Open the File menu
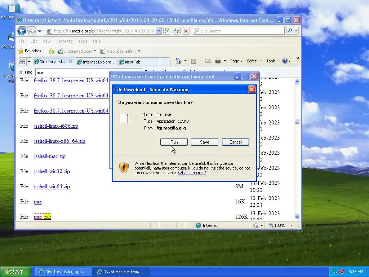The width and height of the screenshot is (369, 277). coord(22,41)
